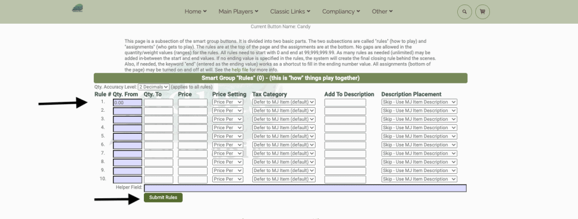Viewport: 578px width, 219px height.
Task: Click the Tax Category column header
Action: [269, 94]
